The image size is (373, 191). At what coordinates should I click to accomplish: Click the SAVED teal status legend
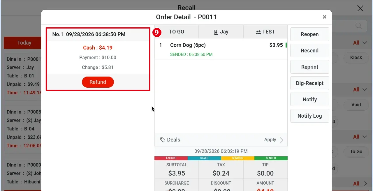click(204, 158)
